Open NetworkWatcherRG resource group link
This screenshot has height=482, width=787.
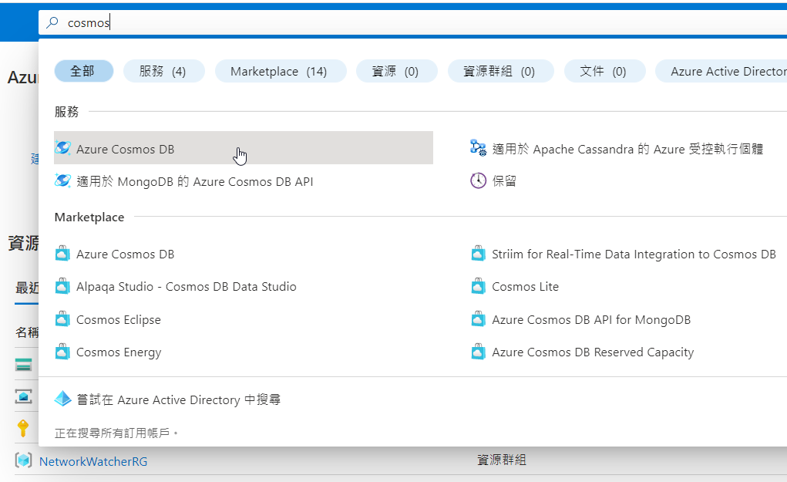pos(93,461)
